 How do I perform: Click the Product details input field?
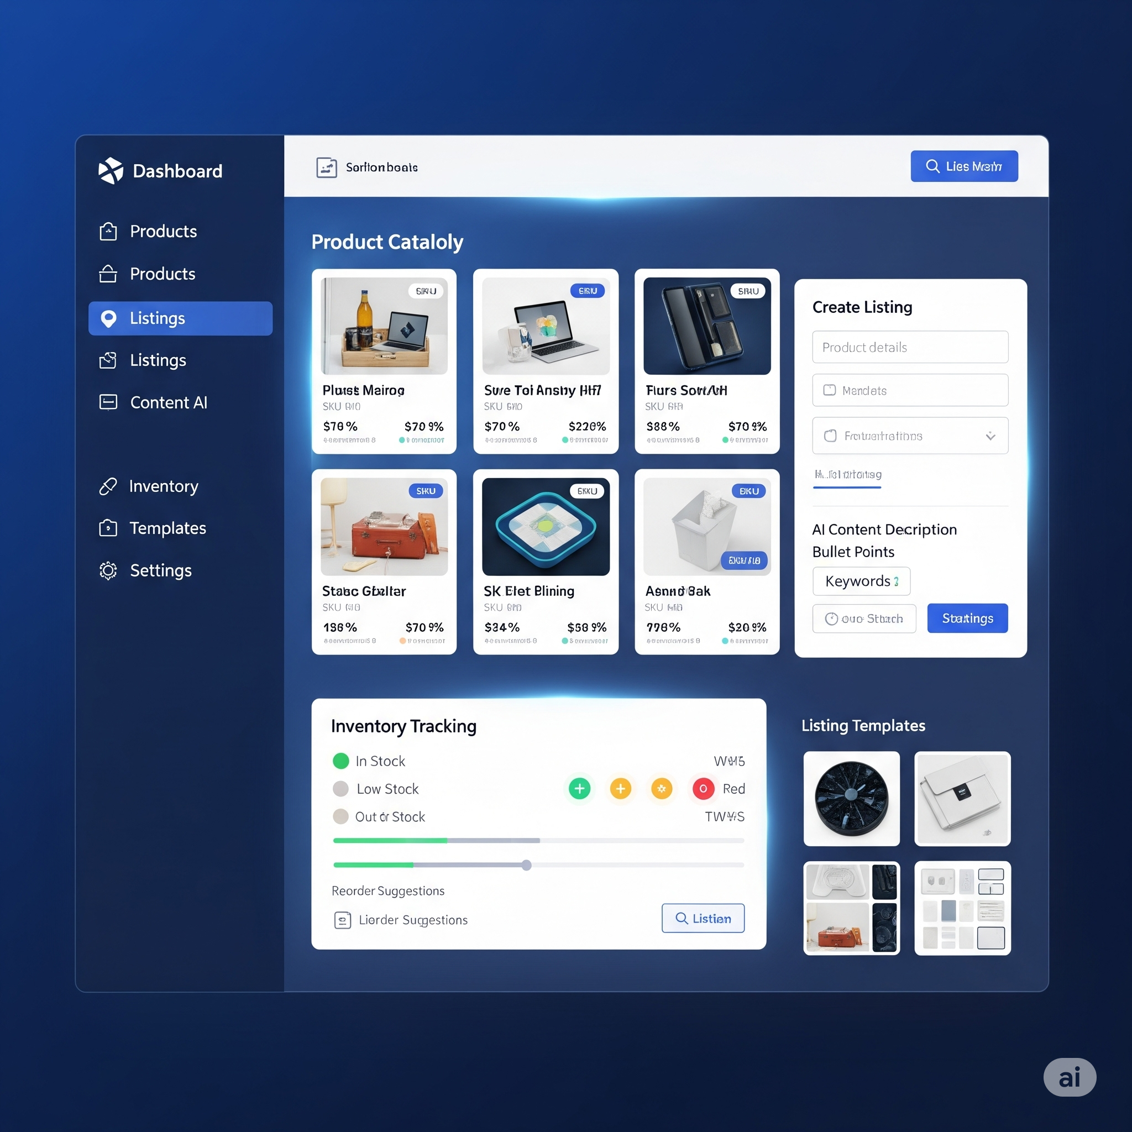coord(909,348)
